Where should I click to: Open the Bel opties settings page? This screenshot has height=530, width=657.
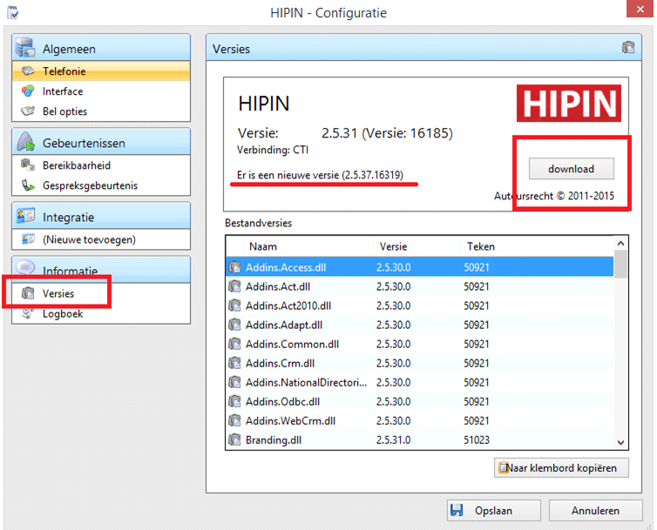click(101, 111)
